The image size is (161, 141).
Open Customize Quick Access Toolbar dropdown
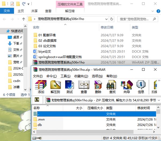click(28, 4)
